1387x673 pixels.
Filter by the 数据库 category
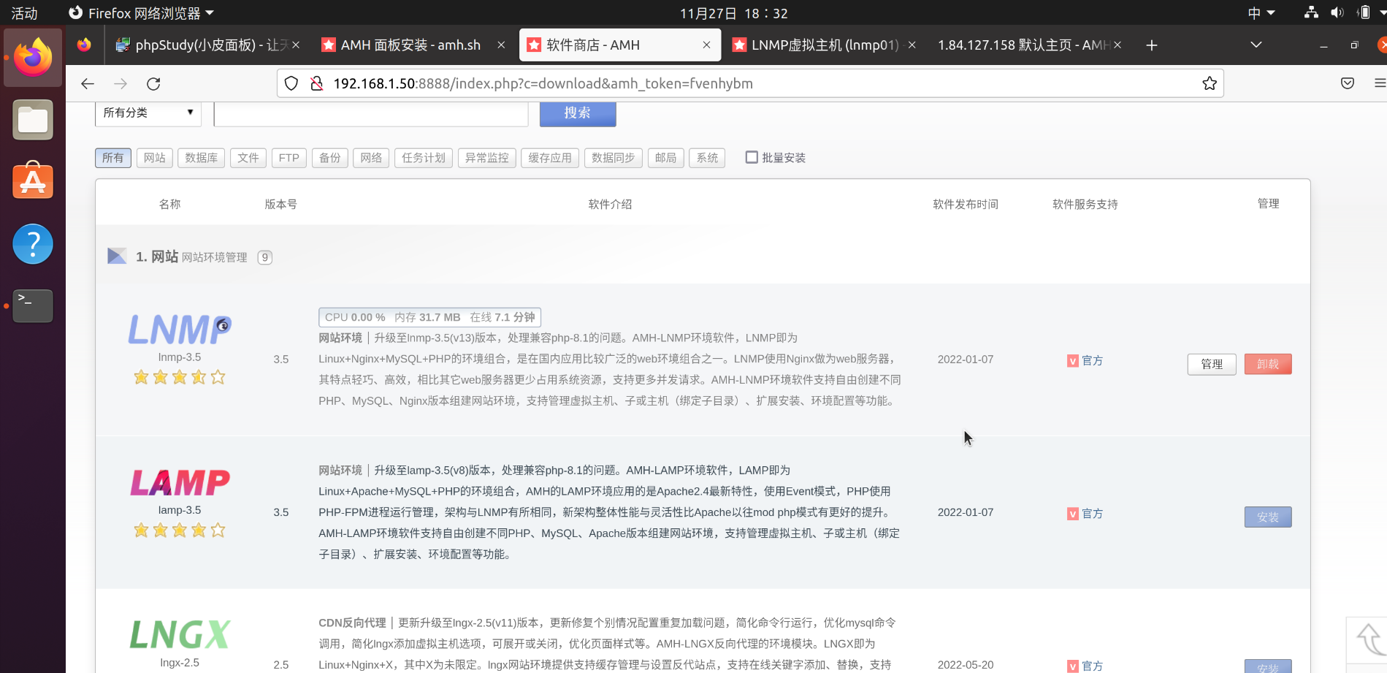click(201, 158)
